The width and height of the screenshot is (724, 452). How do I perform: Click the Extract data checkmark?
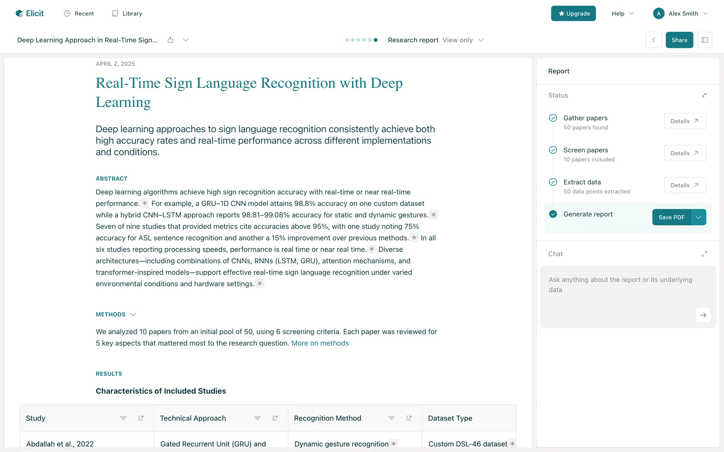[x=553, y=182]
